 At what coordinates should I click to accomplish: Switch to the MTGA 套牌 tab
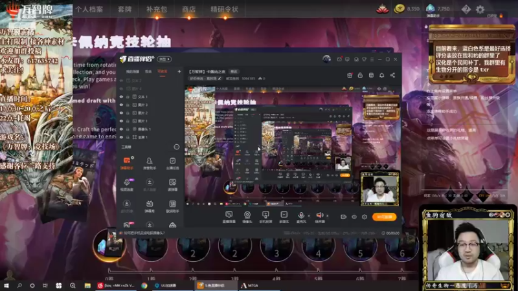tap(125, 9)
